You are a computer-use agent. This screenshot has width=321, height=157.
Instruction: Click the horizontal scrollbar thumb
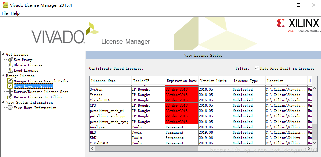coord(147,148)
